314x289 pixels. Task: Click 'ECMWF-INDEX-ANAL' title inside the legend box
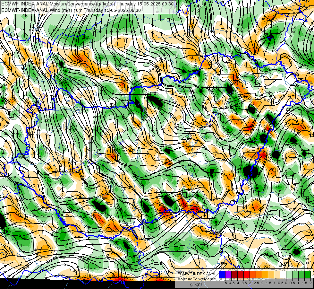click(x=197, y=274)
